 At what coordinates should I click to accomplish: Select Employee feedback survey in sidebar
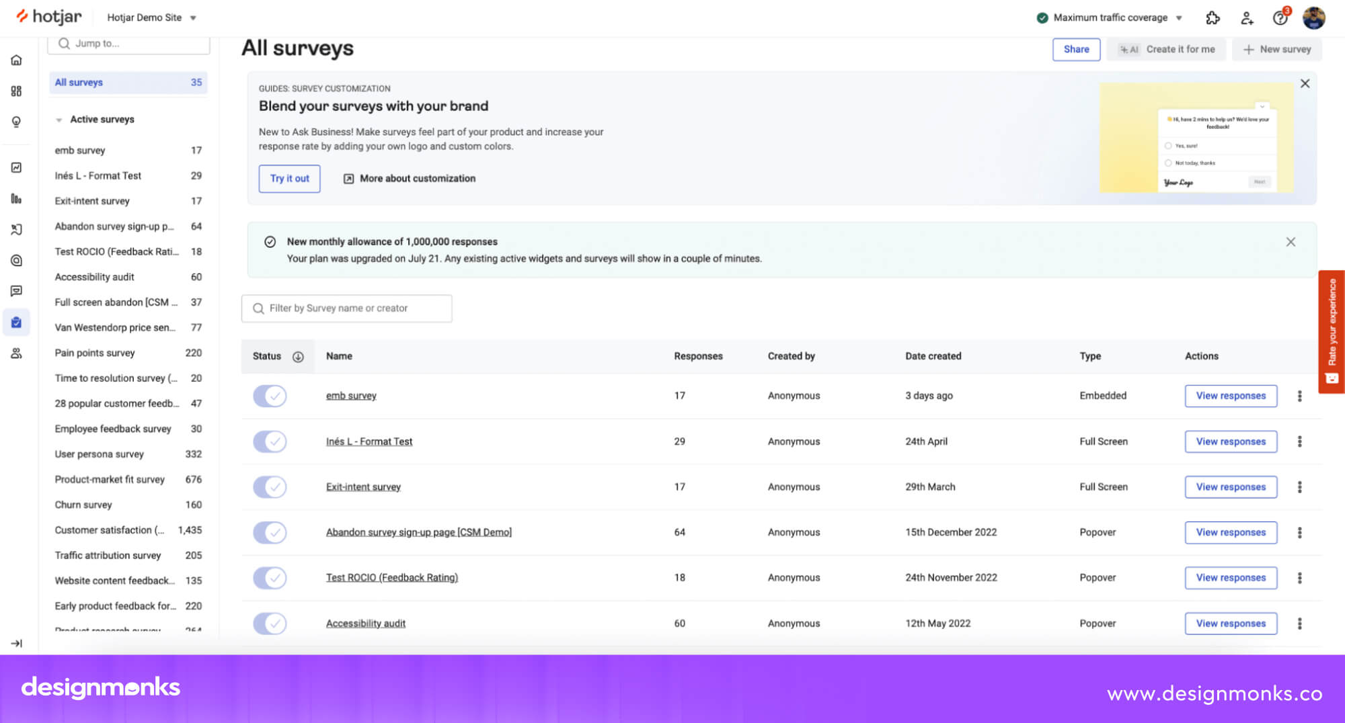click(128, 429)
